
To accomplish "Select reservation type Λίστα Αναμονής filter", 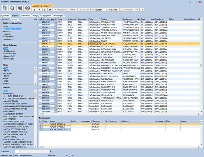I will tap(10, 53).
